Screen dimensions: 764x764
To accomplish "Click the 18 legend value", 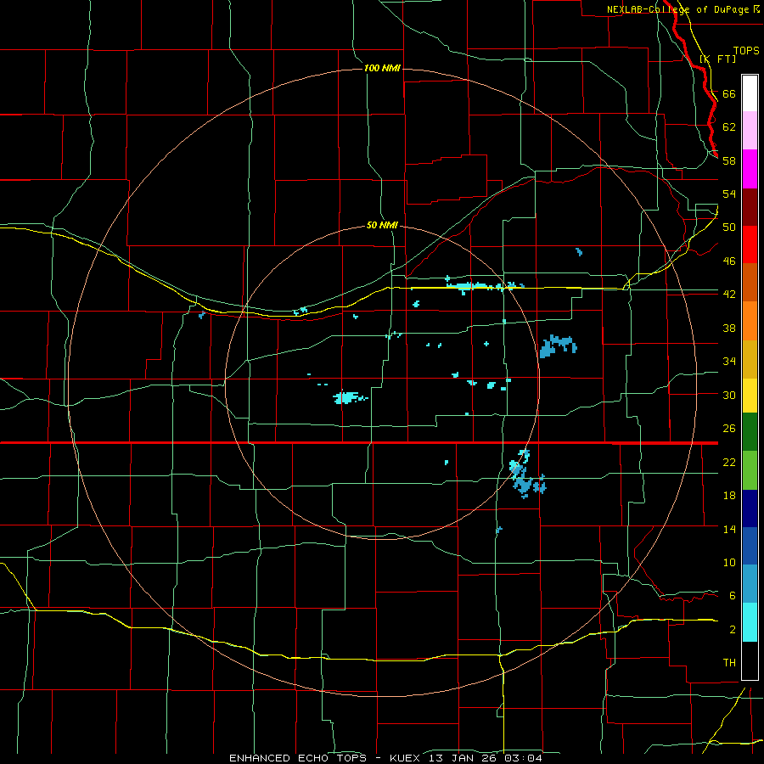I will tap(729, 495).
